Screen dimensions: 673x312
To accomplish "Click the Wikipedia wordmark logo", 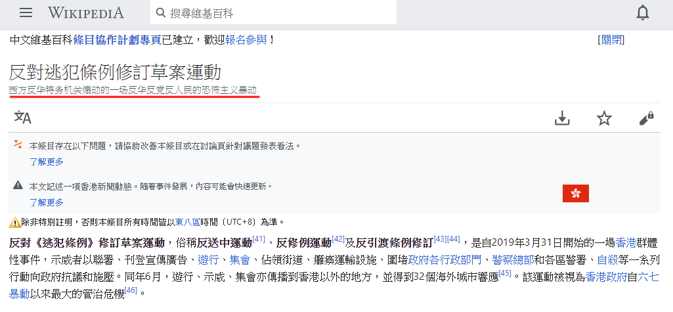I will pyautogui.click(x=86, y=13).
